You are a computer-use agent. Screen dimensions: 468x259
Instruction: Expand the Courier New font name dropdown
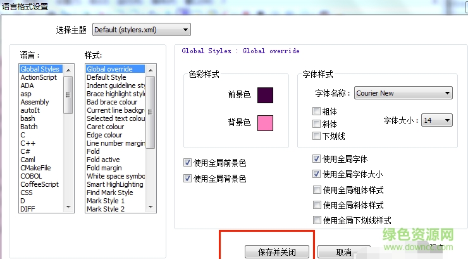403,93
